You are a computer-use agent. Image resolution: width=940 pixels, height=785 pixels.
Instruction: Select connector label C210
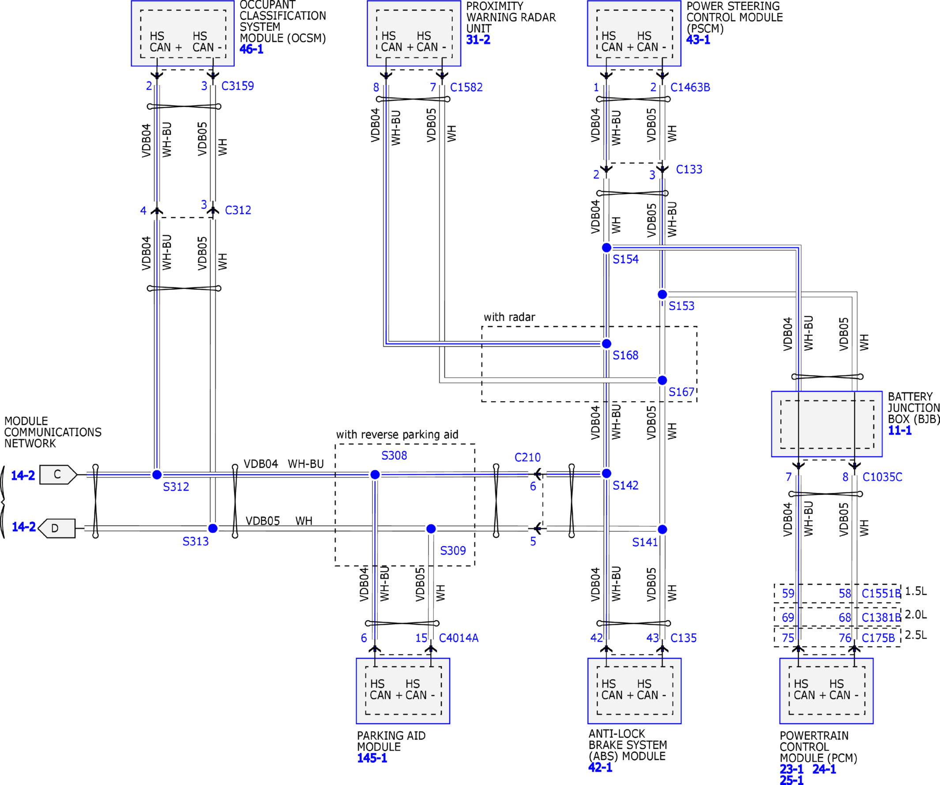[527, 458]
